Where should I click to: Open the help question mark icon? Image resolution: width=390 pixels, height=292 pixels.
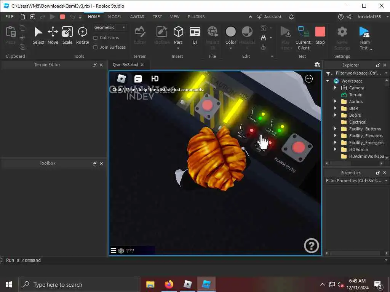341,17
